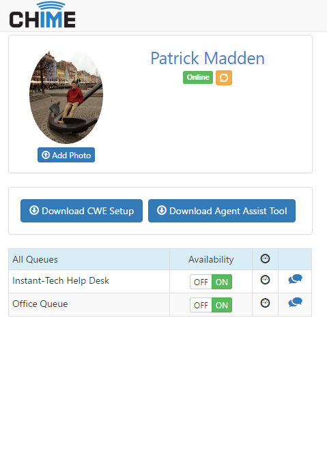Click the orange refresh status icon
This screenshot has height=453, width=327.
[x=224, y=78]
